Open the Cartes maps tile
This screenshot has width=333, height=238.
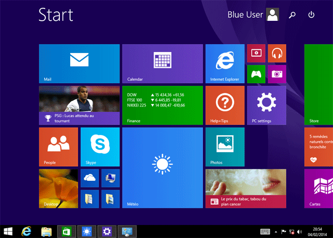click(318, 188)
